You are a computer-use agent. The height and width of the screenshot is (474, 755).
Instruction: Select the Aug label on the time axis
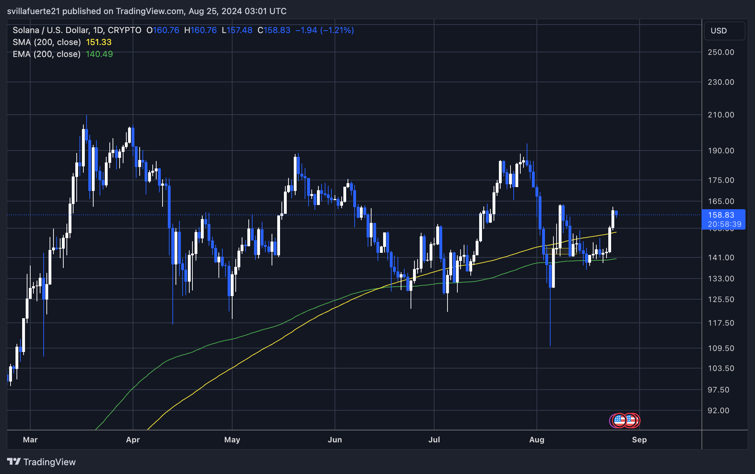coord(537,440)
